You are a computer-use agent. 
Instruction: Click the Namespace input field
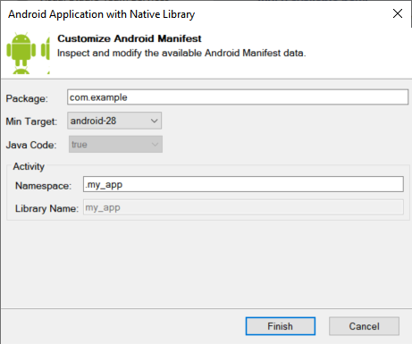pyautogui.click(x=243, y=184)
